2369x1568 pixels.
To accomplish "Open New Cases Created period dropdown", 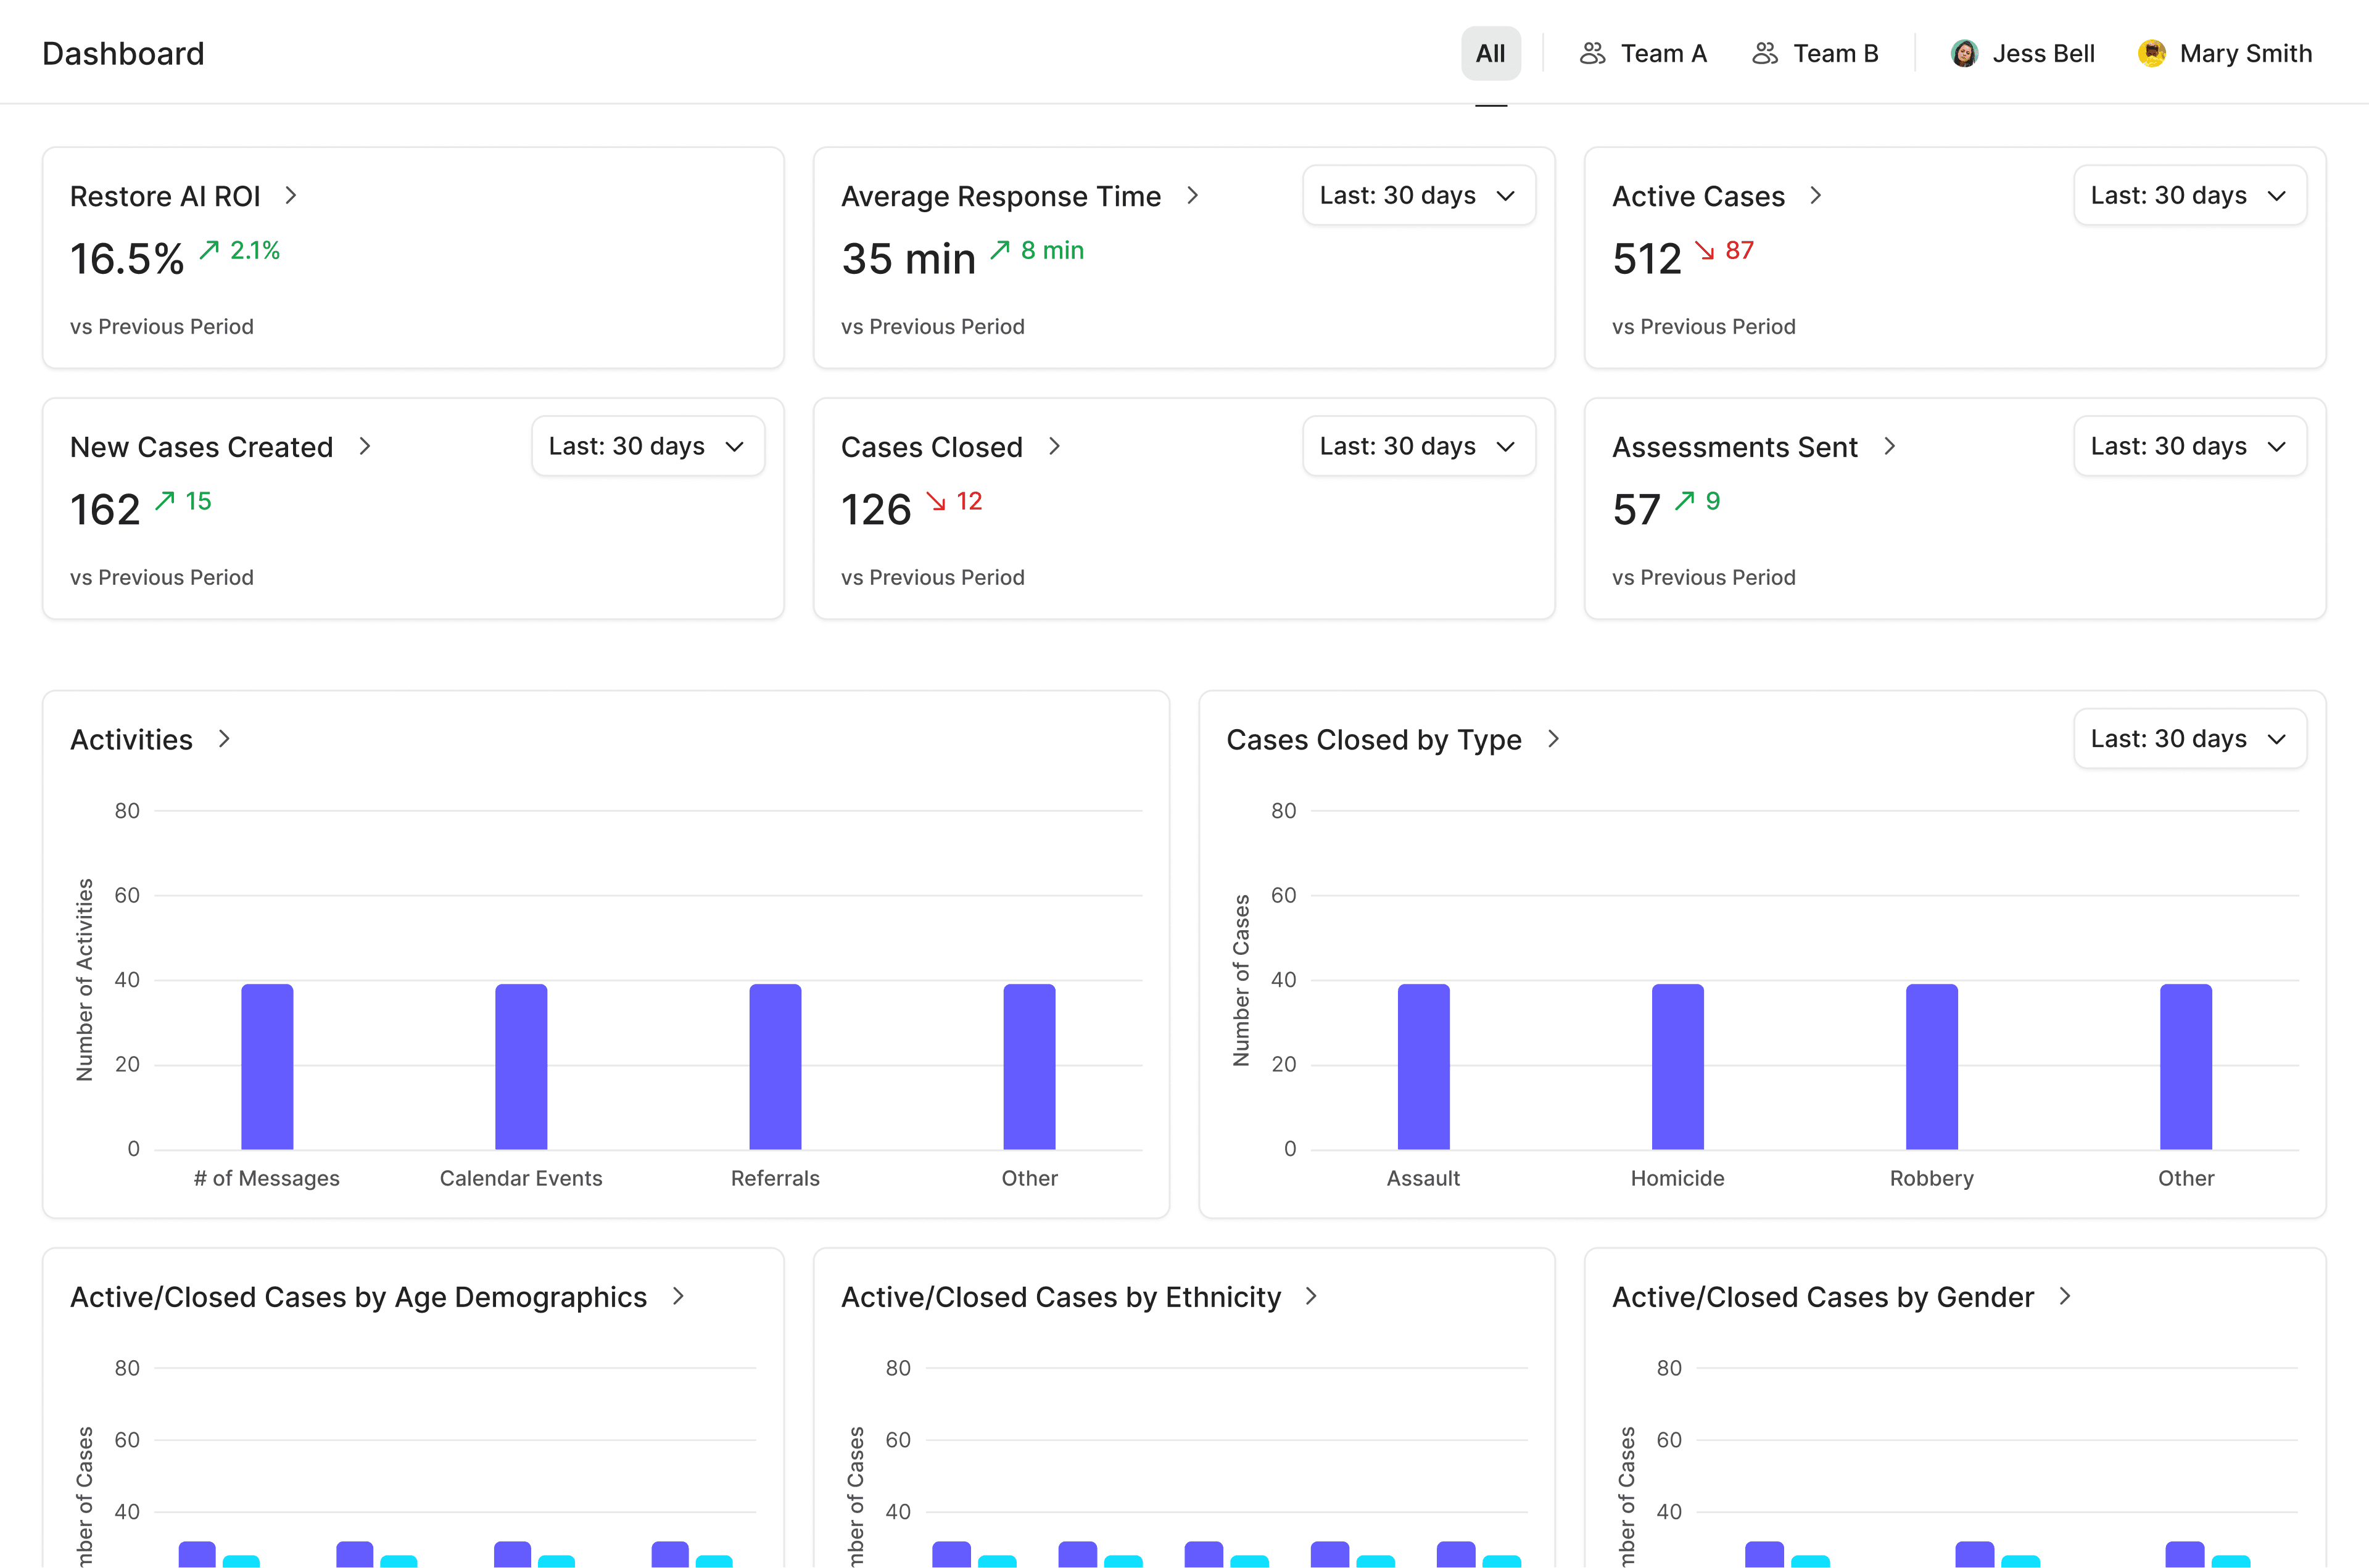I will pos(647,447).
